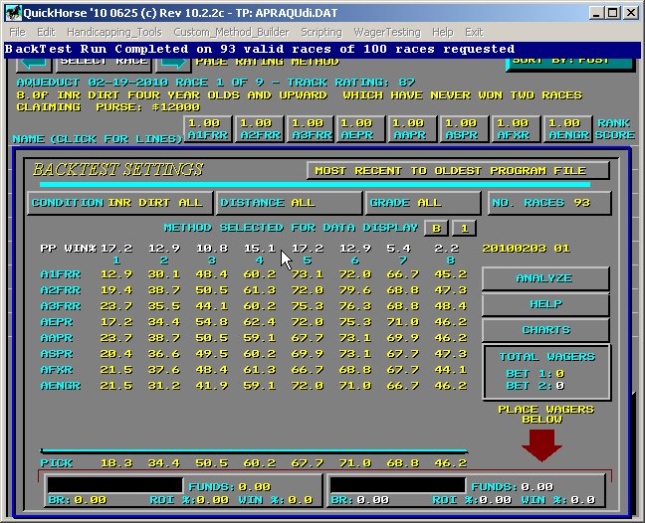
Task: Click the Charts button
Action: 543,330
